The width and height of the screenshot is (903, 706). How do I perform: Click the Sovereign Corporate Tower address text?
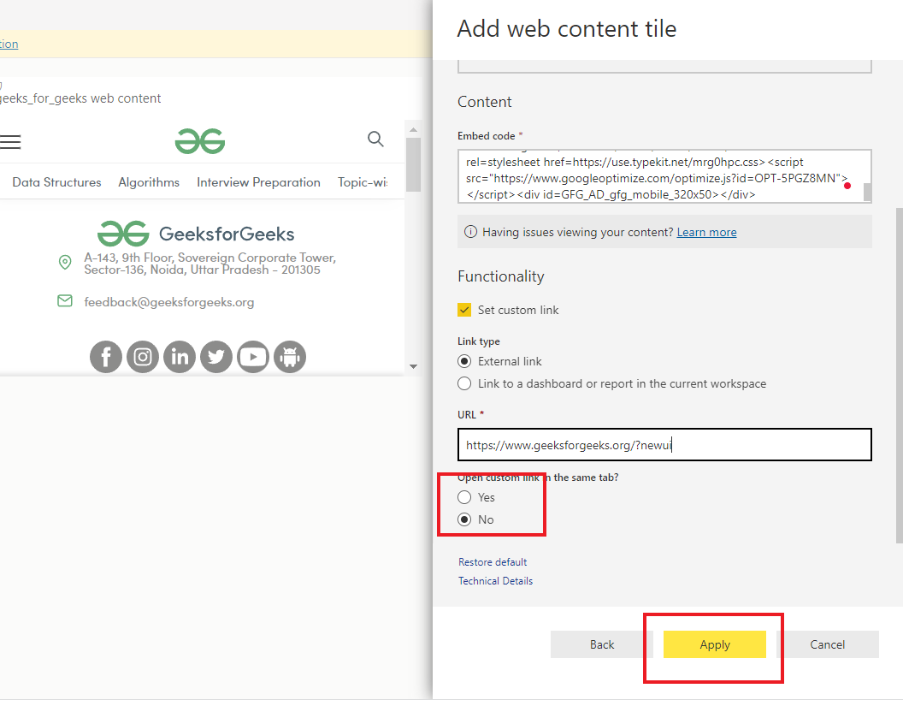(210, 264)
